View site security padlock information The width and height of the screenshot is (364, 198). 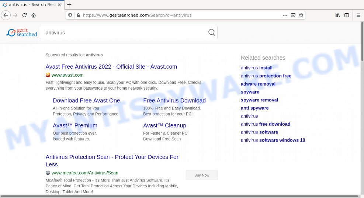point(78,15)
